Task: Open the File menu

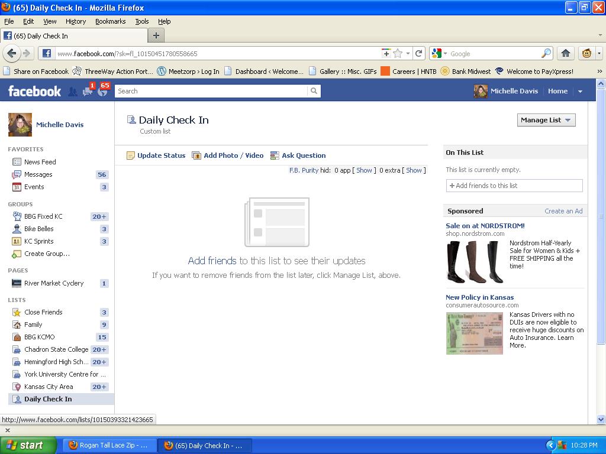Action: [9, 21]
